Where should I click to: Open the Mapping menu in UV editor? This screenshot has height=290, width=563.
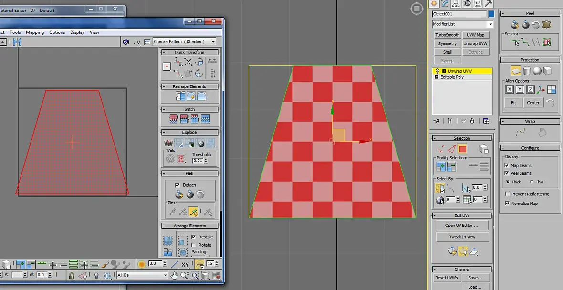(35, 32)
